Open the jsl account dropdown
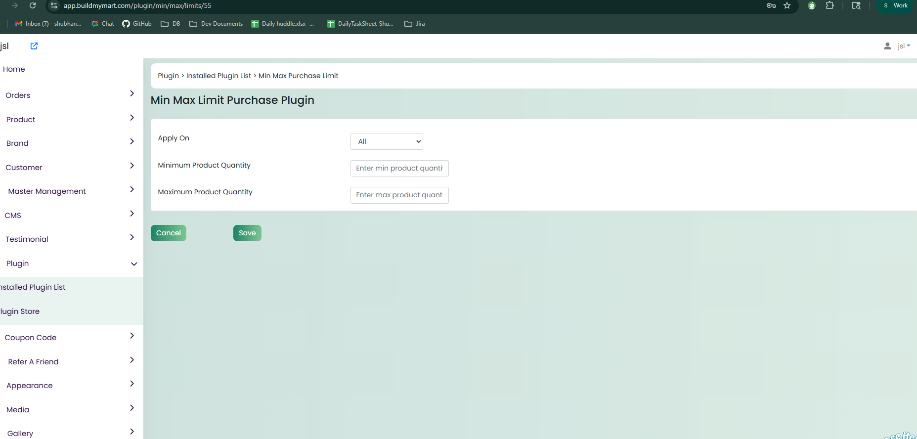917x439 pixels. (904, 46)
